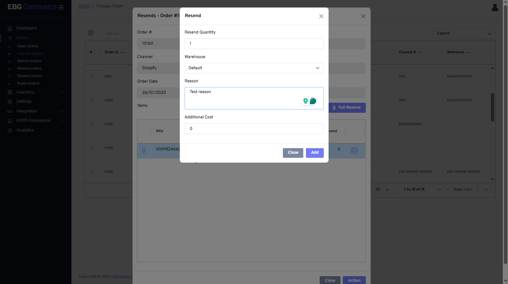The width and height of the screenshot is (508, 284).
Task: Click the plus icon in the resend item row
Action: pyautogui.click(x=354, y=150)
